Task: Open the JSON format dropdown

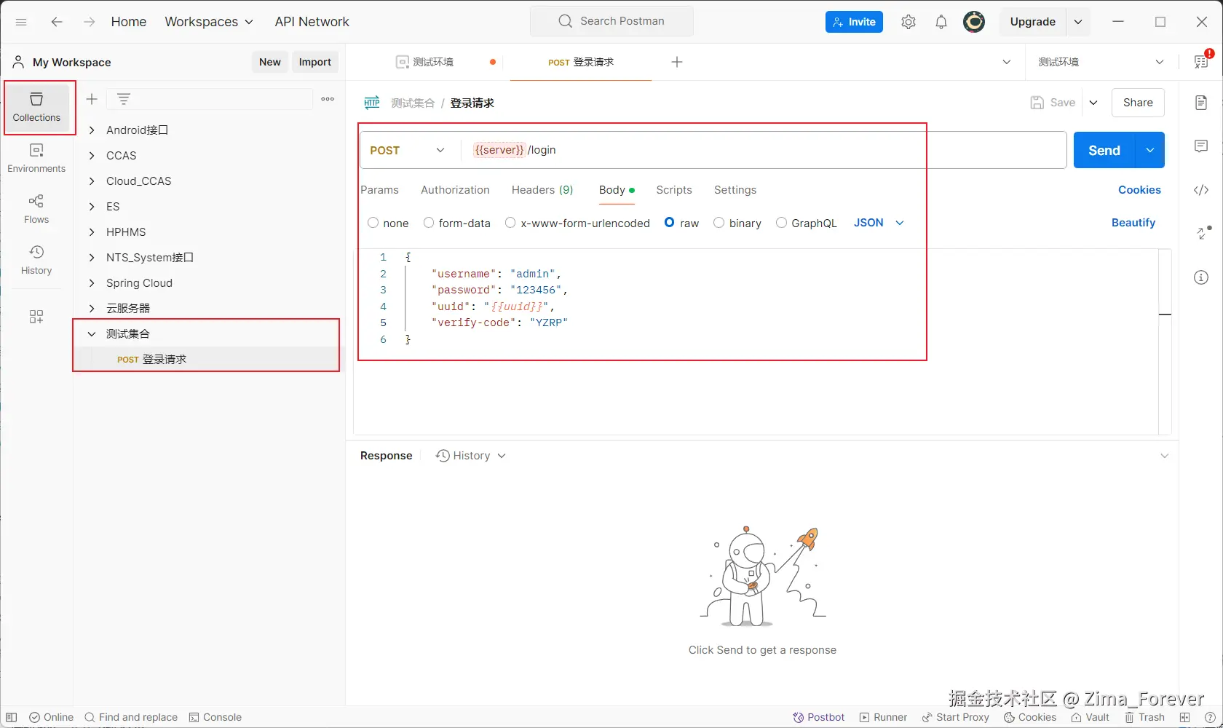Action: pyautogui.click(x=879, y=223)
